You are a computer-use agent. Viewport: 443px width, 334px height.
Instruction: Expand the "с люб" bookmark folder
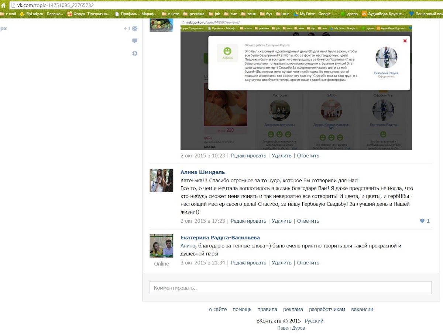point(8,14)
